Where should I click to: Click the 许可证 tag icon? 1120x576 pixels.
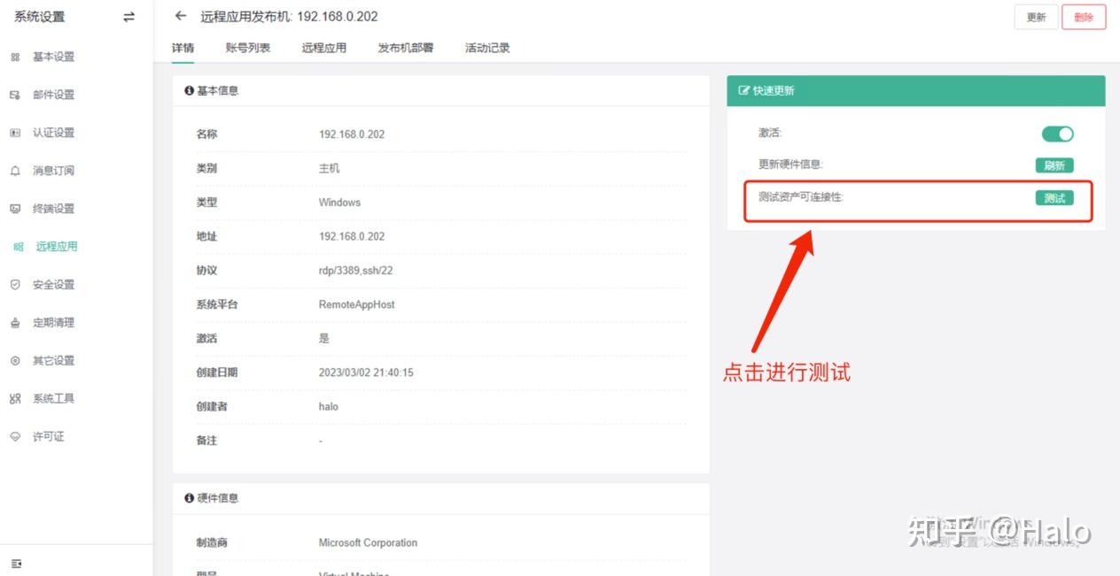coord(15,436)
